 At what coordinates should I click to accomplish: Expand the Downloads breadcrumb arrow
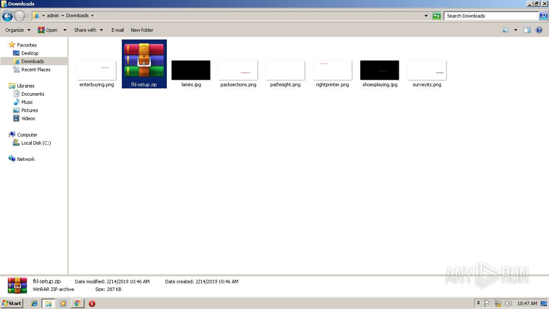click(x=92, y=16)
